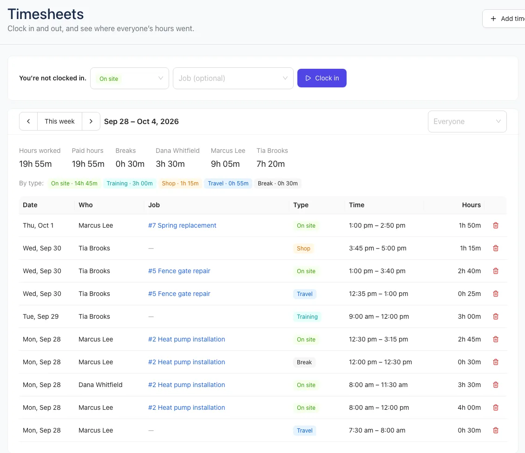Viewport: 525px width, 453px height.
Task: Click the Sep 28 – Oct 4, 2026 date range
Action: click(141, 122)
